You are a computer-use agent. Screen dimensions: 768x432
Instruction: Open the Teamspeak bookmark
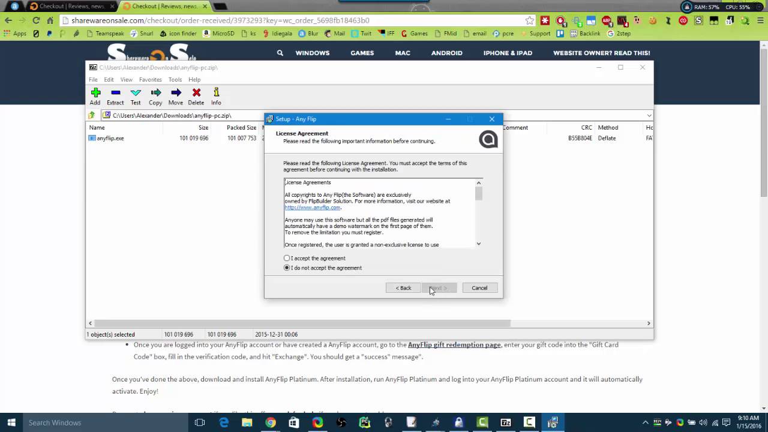(104, 34)
